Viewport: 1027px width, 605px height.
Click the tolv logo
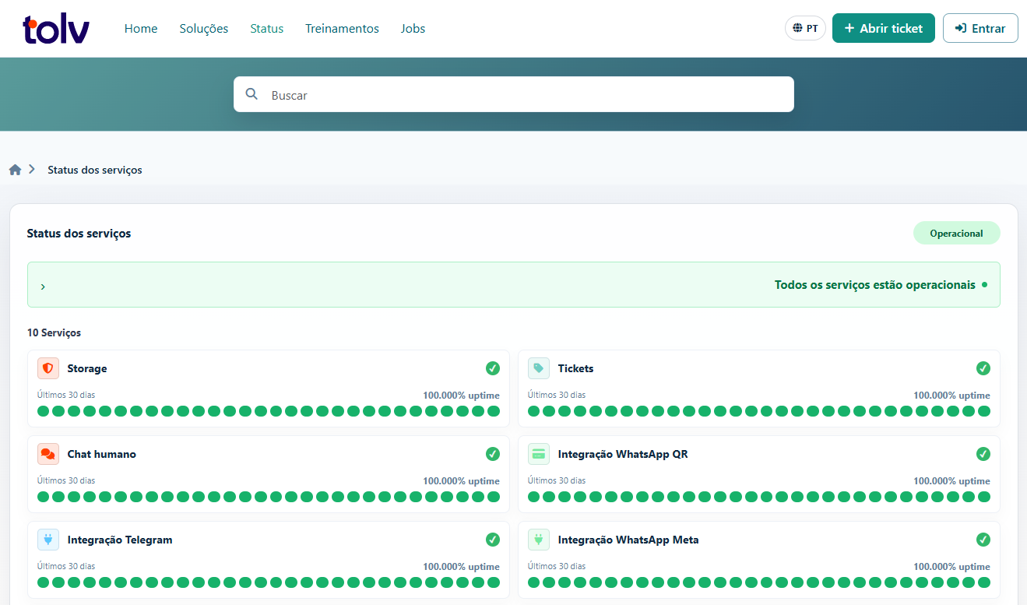tap(56, 29)
